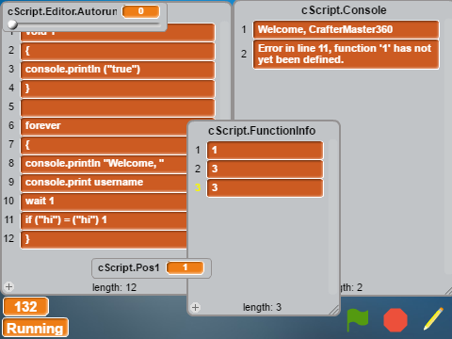Click the 132 variable monitor
Screen dimensions: 452x339
[x=25, y=307]
